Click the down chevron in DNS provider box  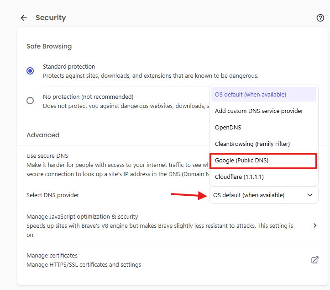point(310,195)
